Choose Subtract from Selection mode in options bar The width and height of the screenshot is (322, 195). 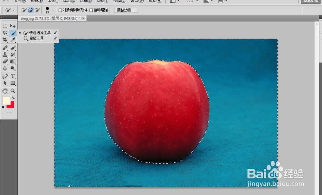37,10
